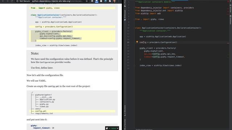This screenshot has height=130, width=232.
Task: Open the browser Extensions puzzle icon
Action: tap(110, 1)
